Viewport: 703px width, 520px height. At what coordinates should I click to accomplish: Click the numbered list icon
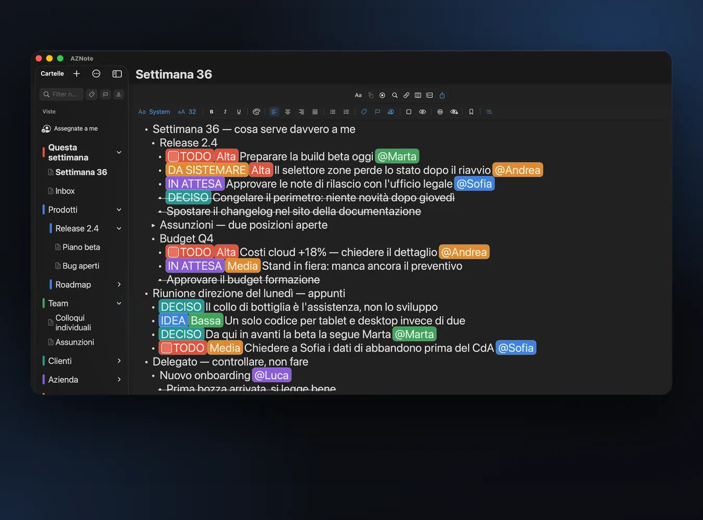pos(346,112)
